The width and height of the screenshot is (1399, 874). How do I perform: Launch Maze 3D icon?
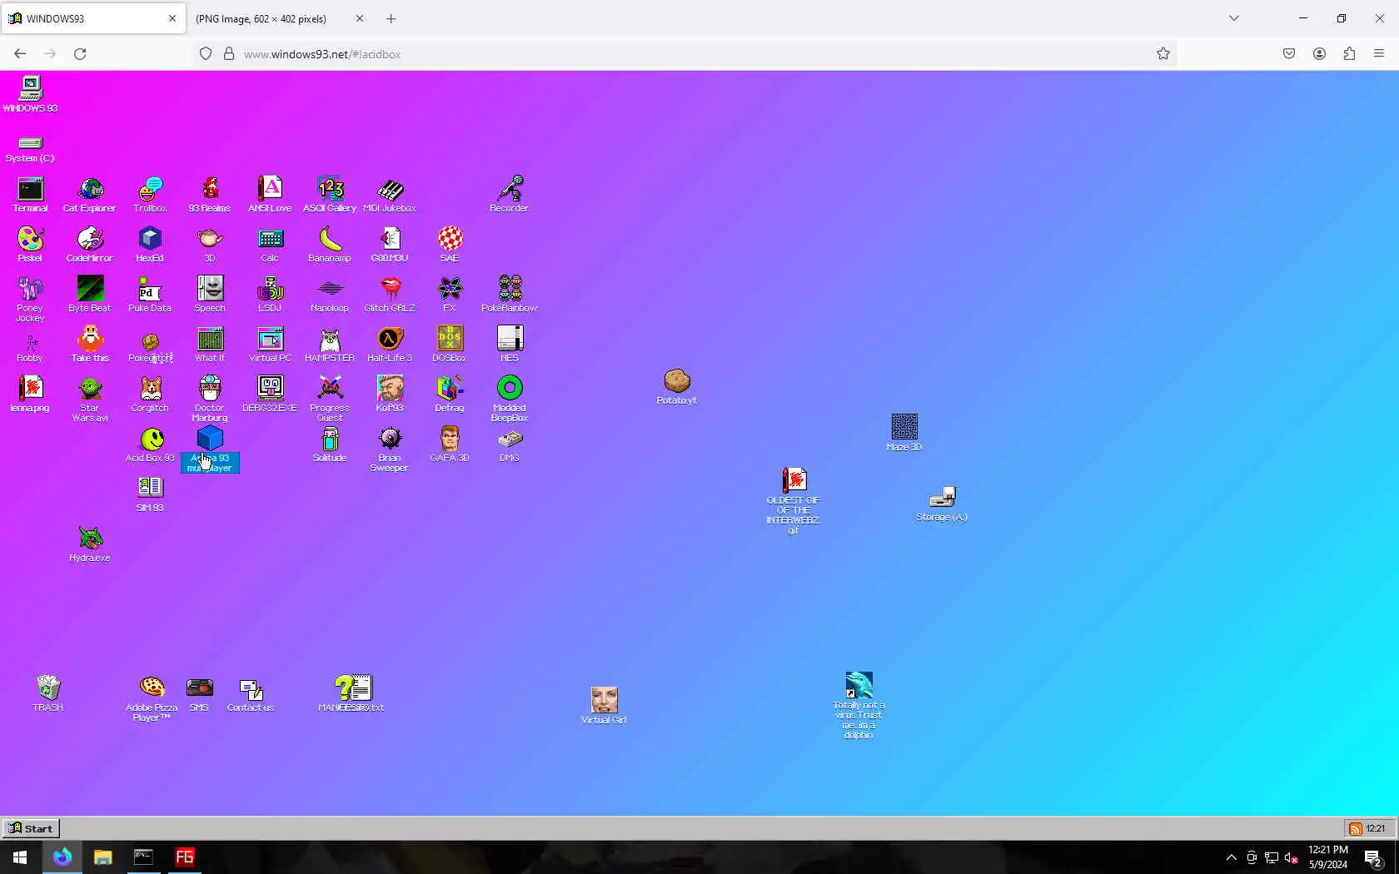904,433
